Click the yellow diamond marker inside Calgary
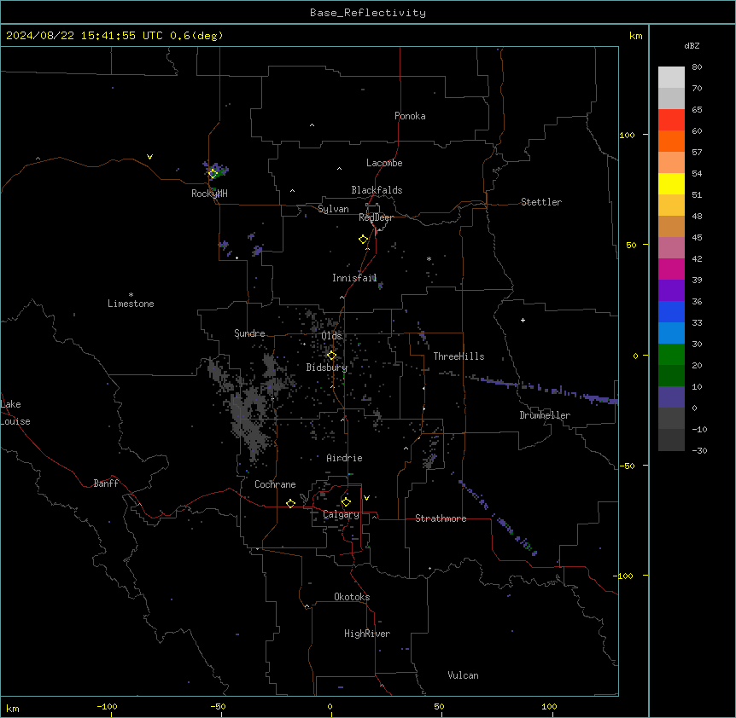 [346, 502]
